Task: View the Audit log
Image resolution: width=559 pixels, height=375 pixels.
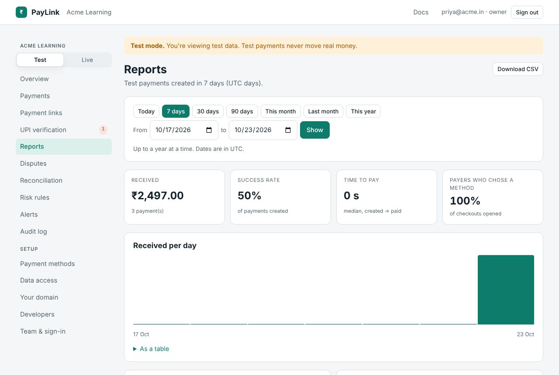Action: click(x=64, y=232)
